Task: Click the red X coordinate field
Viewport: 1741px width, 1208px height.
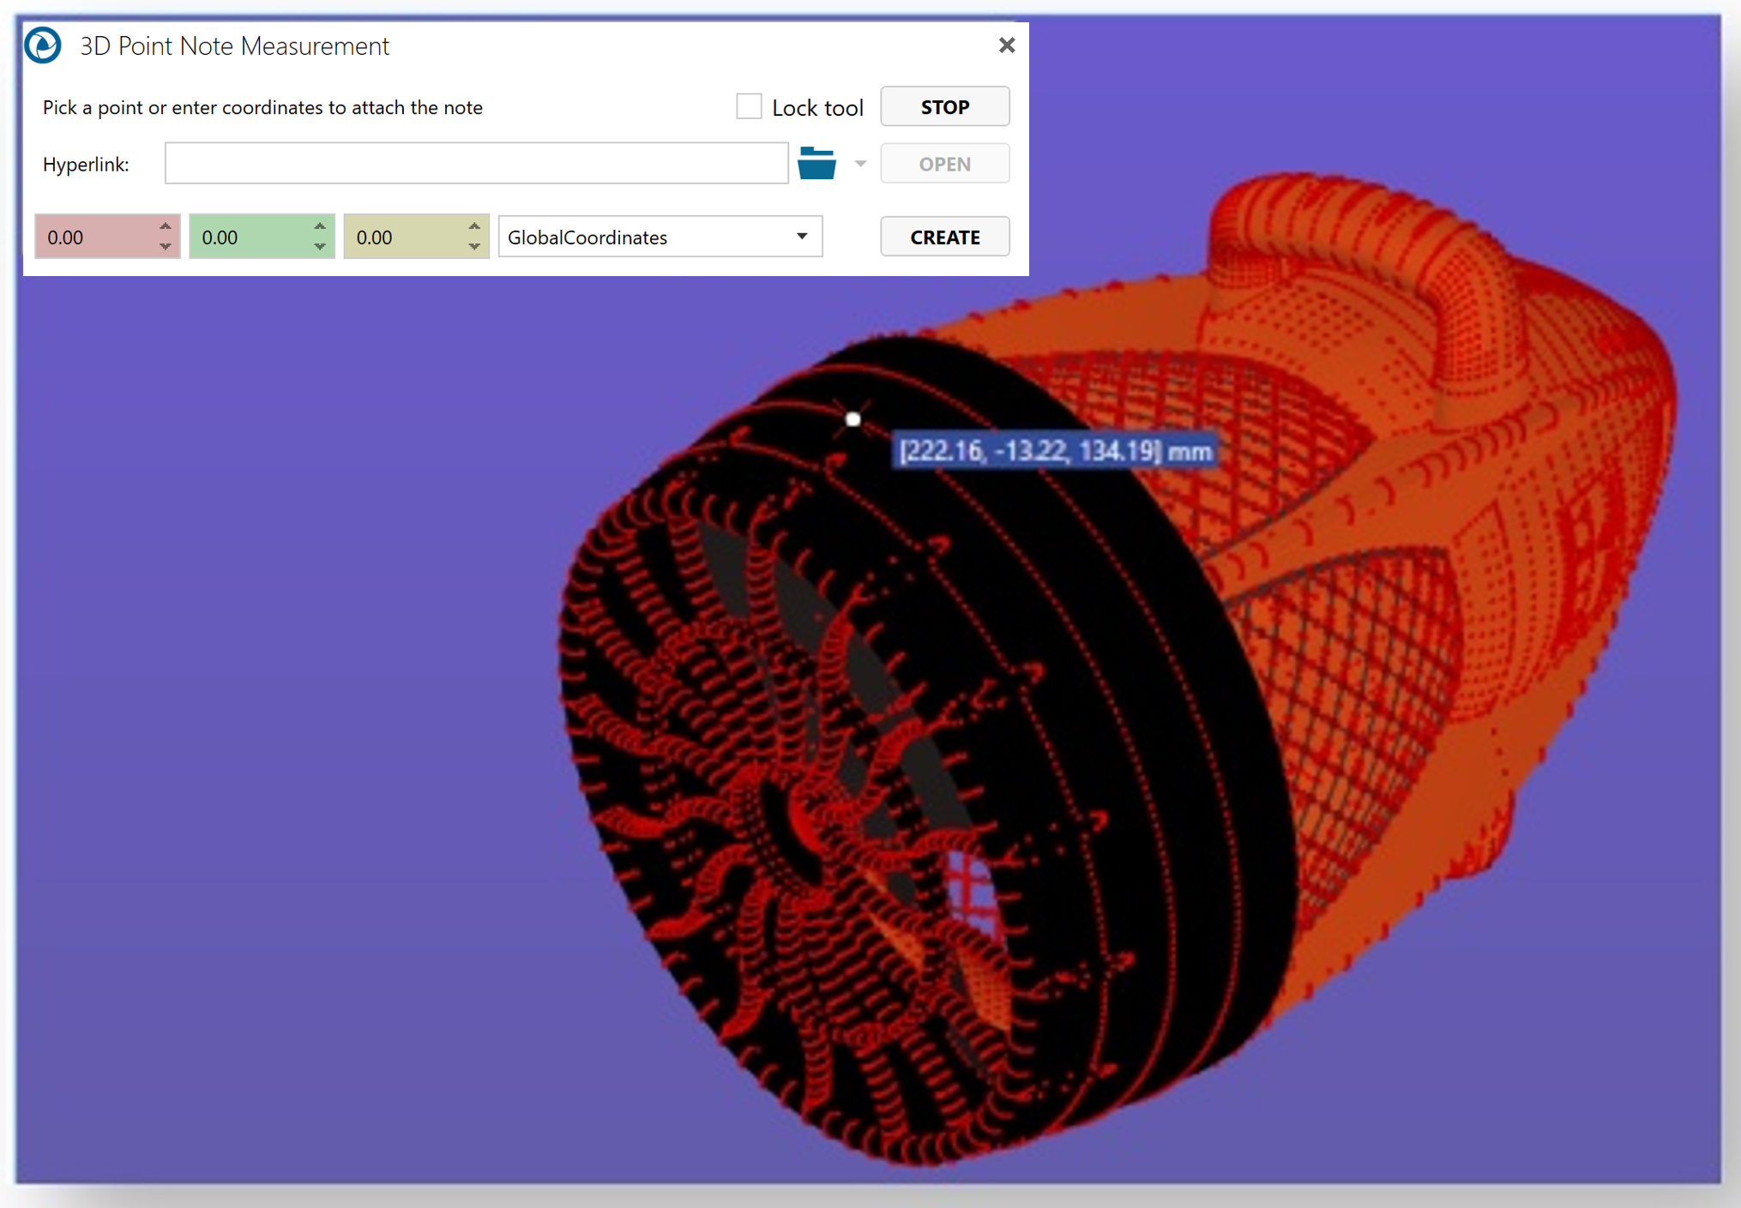Action: pyautogui.click(x=94, y=237)
